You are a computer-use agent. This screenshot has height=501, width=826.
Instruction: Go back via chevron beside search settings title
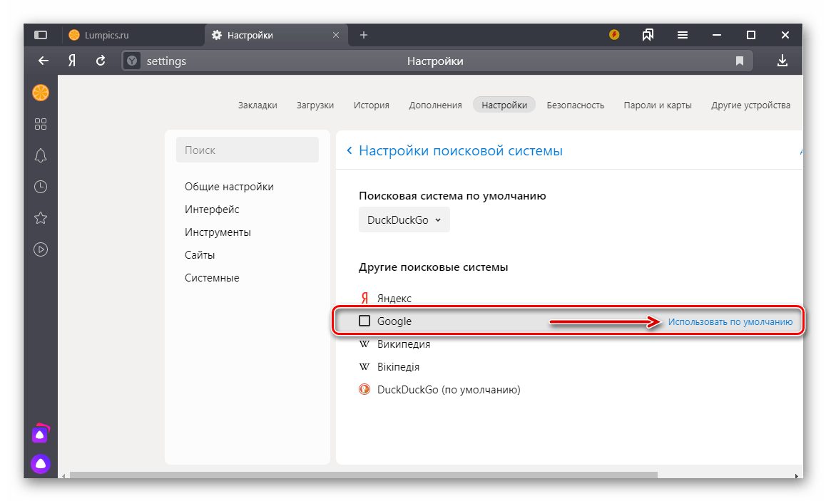[349, 150]
